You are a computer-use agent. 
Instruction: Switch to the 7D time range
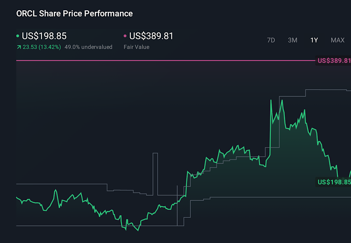(x=271, y=40)
